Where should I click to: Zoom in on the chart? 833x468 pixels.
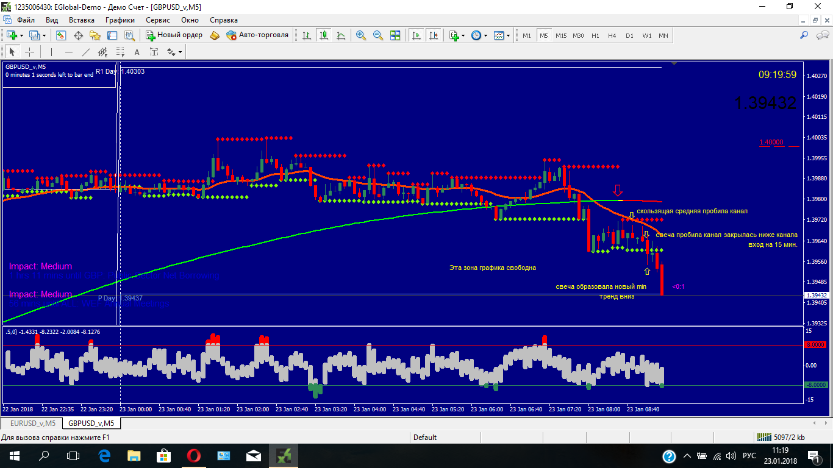(x=361, y=35)
